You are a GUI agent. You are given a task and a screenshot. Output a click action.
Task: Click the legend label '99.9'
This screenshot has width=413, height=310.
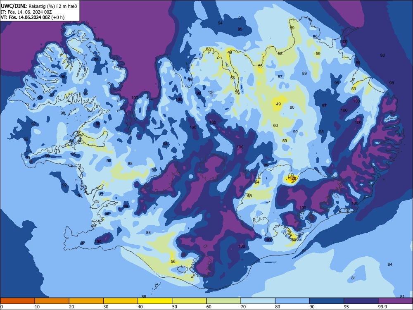pos(382,307)
